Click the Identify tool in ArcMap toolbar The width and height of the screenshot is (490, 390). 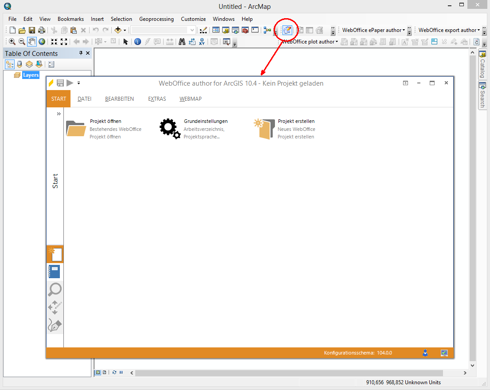click(x=137, y=41)
